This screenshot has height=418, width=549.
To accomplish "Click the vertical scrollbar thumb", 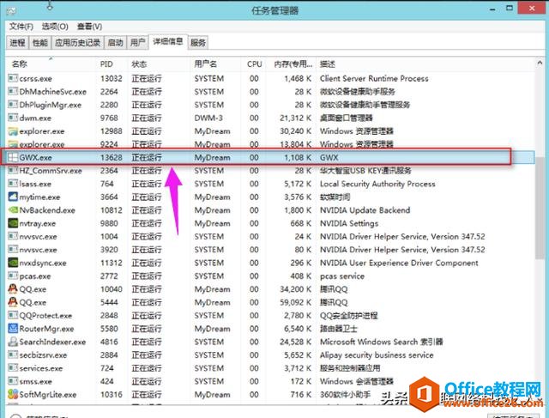I will pyautogui.click(x=540, y=208).
